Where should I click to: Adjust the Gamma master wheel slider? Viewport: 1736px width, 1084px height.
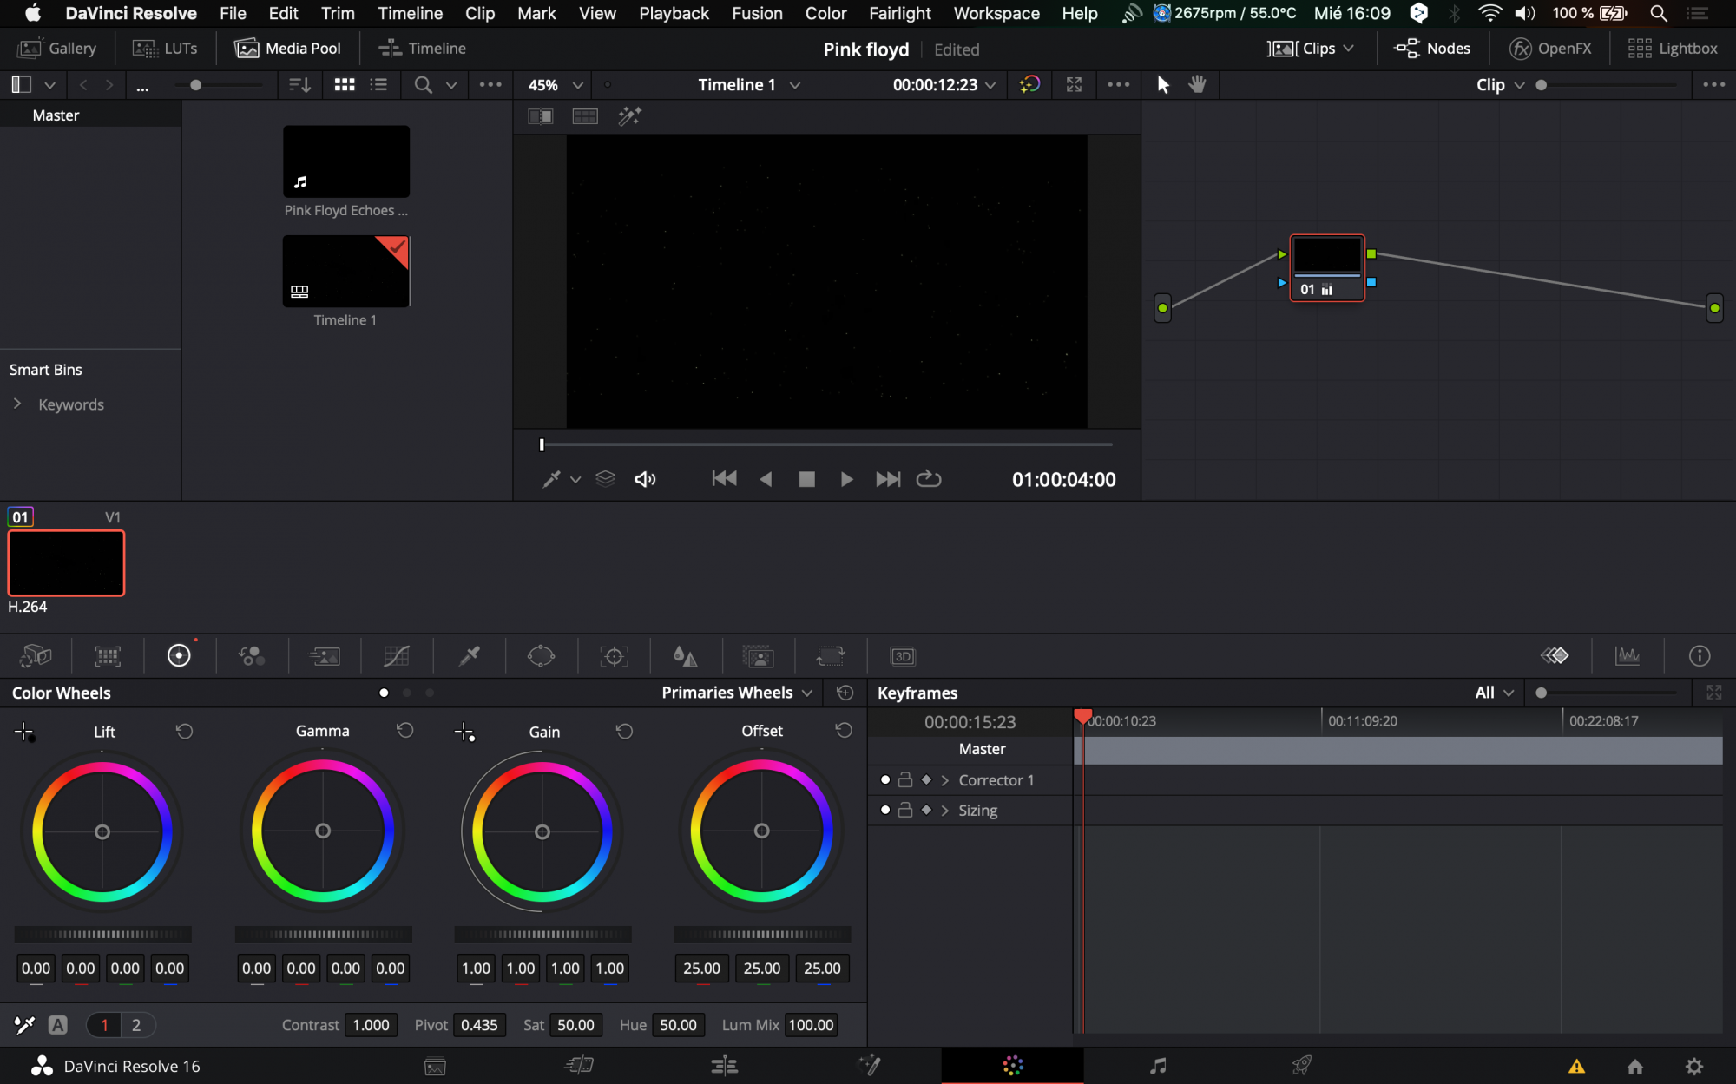coord(323,934)
